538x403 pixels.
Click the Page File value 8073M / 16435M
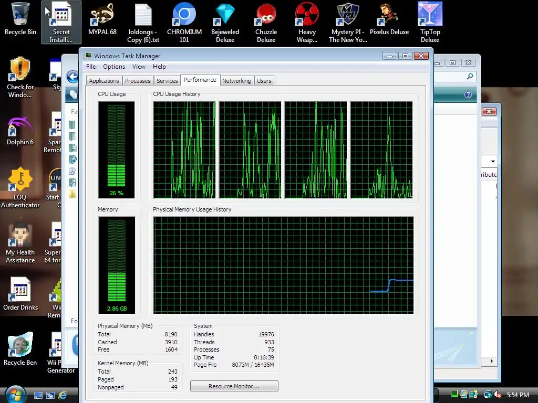[253, 365]
